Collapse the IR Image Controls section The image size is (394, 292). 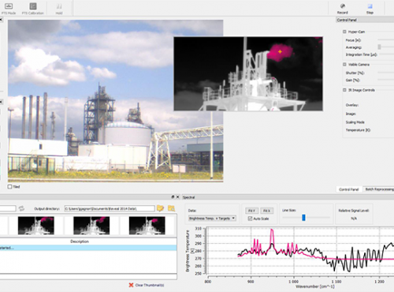344,90
